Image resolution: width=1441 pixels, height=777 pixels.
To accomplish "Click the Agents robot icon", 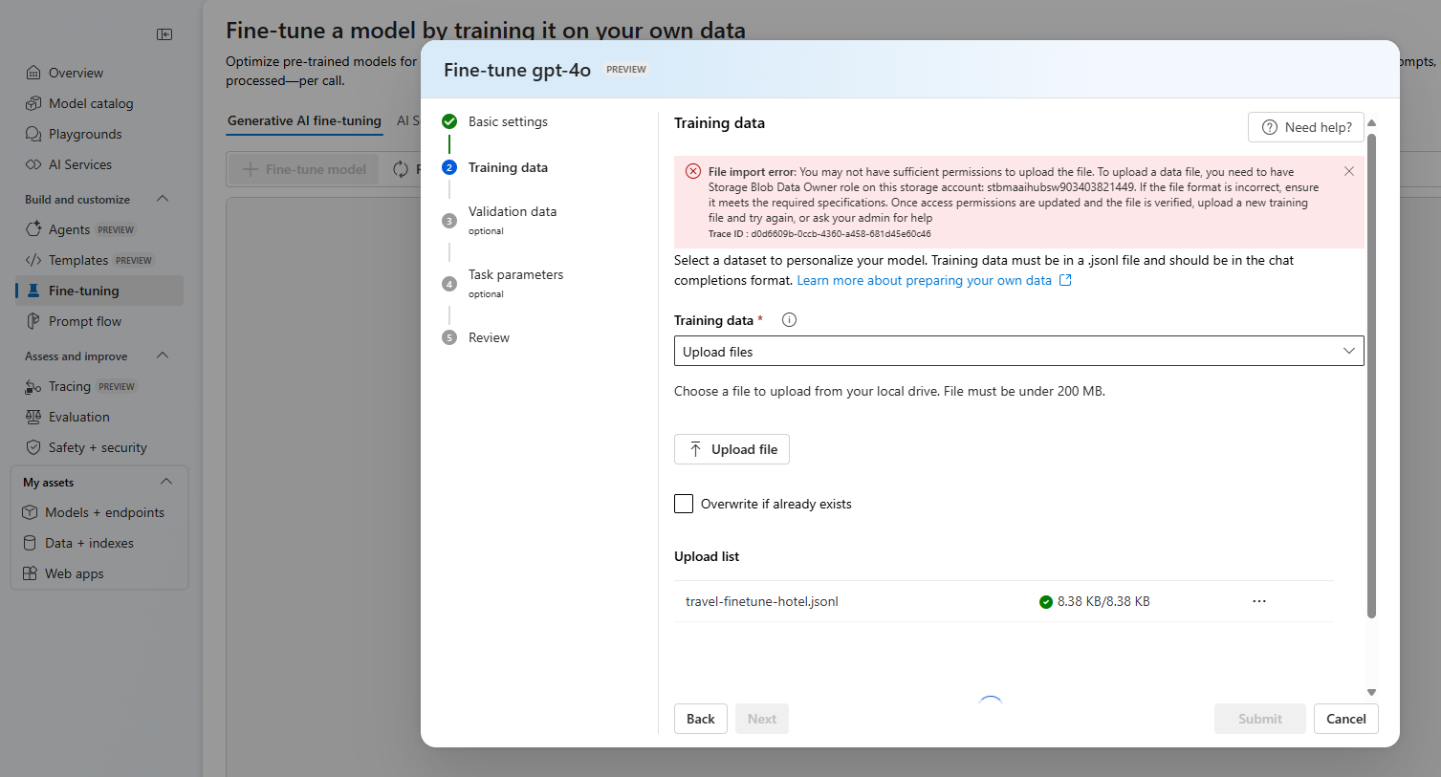I will [x=33, y=229].
